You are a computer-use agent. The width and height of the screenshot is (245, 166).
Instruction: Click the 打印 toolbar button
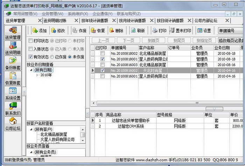(x=159, y=31)
